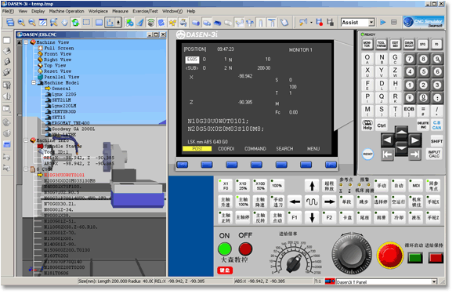The height and width of the screenshot is (294, 456).
Task: Click the SHIFT key on the keypad
Action: [436, 141]
